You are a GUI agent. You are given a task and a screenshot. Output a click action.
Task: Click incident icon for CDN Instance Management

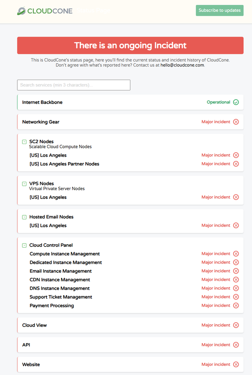pos(236,279)
